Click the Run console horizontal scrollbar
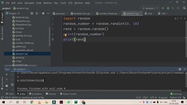187x105 pixels. [x=99, y=91]
